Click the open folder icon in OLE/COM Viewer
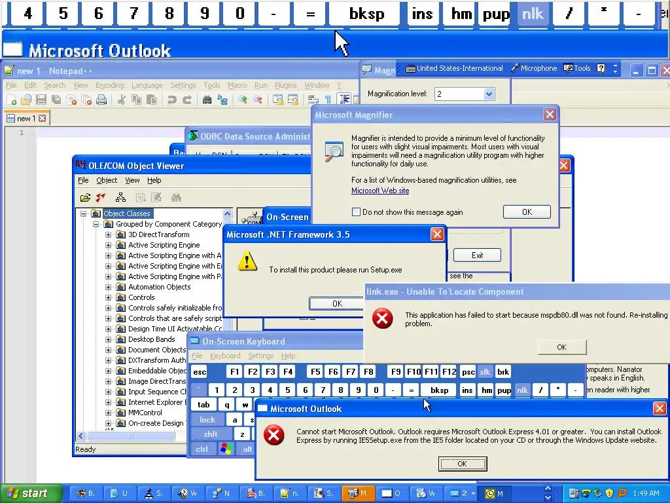 pos(86,198)
